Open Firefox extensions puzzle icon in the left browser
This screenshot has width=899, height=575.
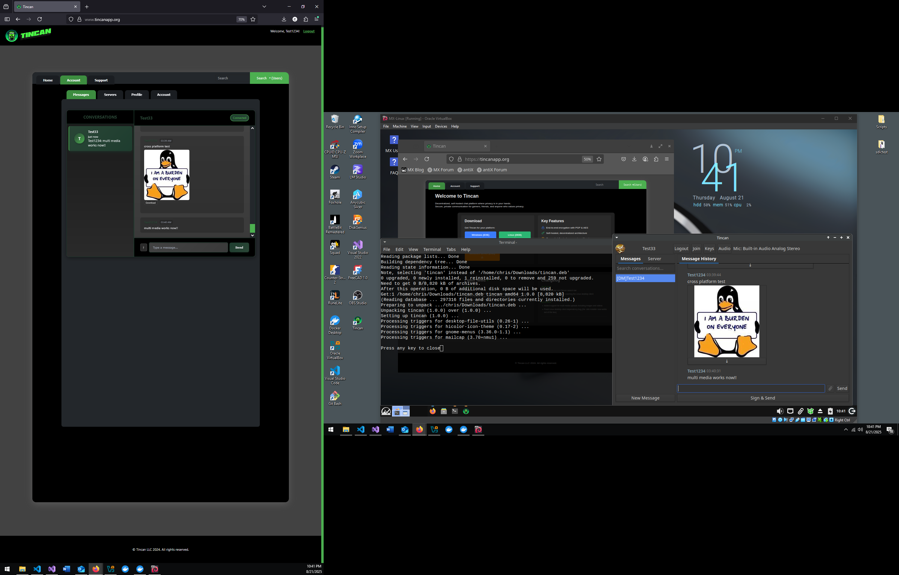[x=306, y=19]
